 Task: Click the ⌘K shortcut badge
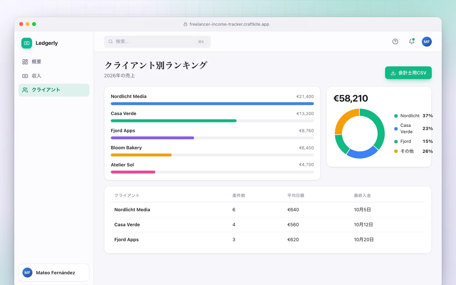click(x=201, y=42)
